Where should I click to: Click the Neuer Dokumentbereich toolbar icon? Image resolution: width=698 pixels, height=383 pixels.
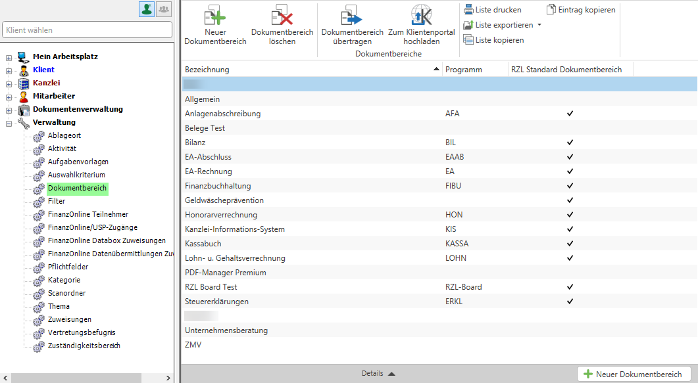[x=215, y=16]
